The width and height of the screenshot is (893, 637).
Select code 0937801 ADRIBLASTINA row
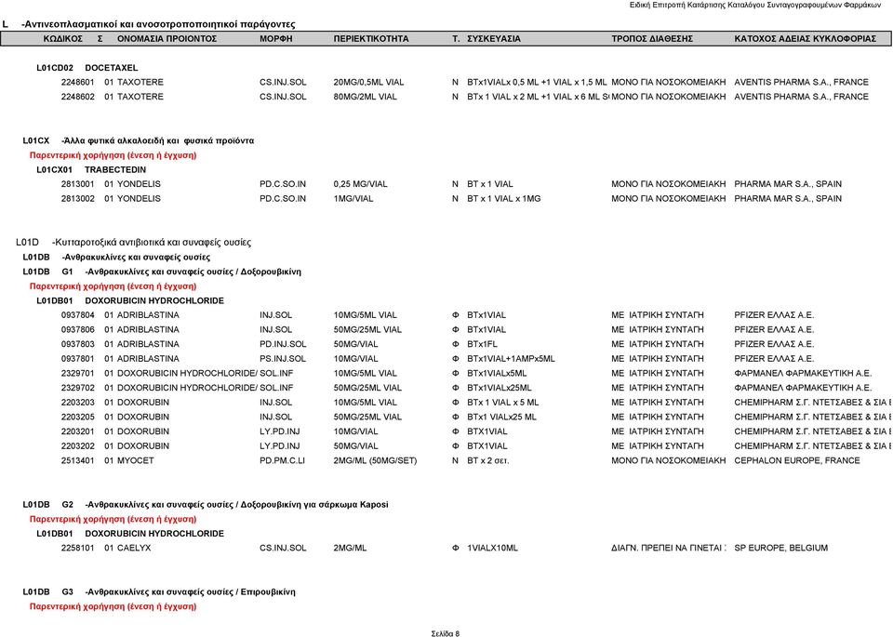[78, 359]
